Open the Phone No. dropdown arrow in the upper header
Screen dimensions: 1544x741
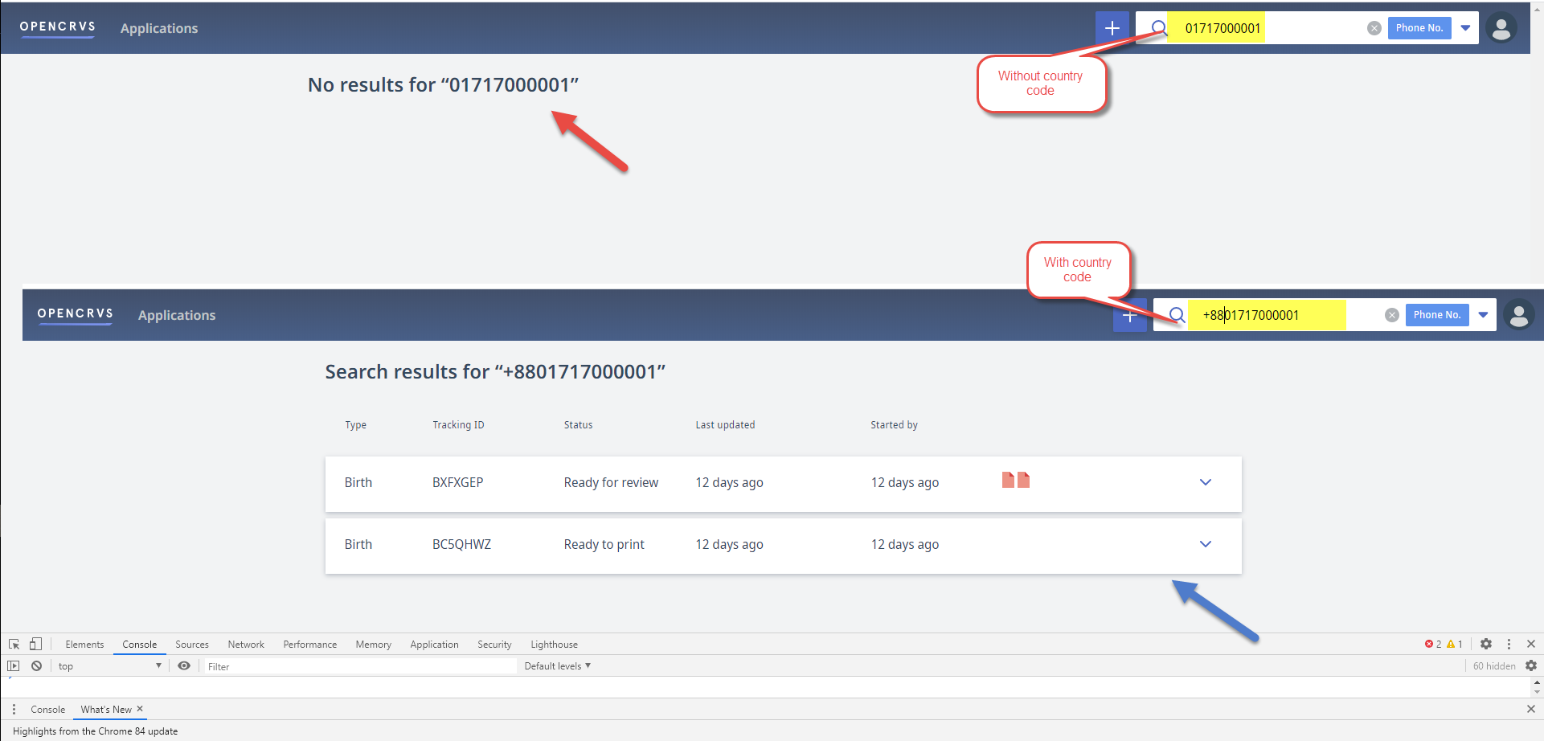coord(1465,28)
